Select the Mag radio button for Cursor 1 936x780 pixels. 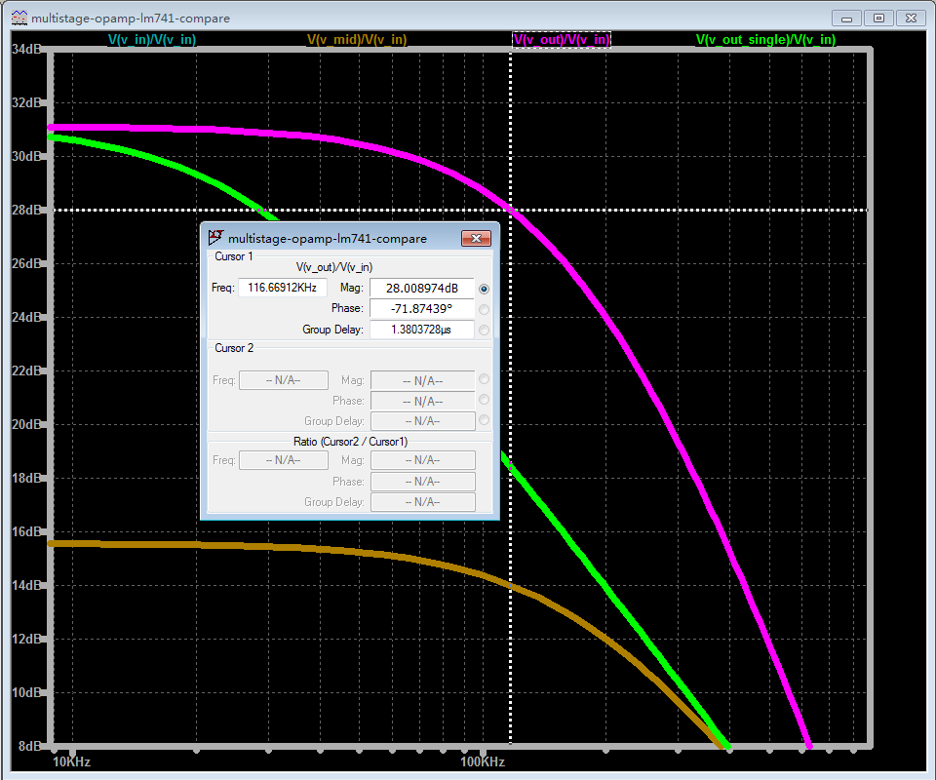click(485, 289)
